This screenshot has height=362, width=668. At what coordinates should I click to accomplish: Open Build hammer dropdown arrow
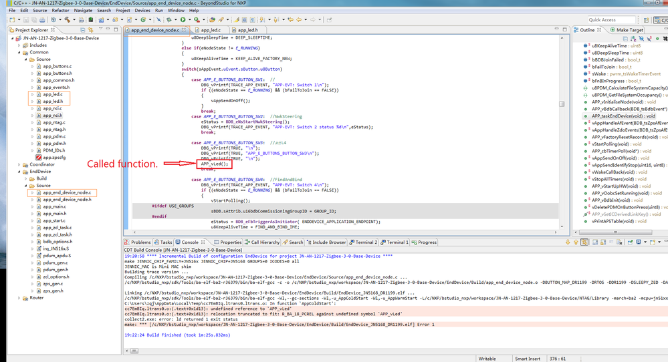[74, 19]
